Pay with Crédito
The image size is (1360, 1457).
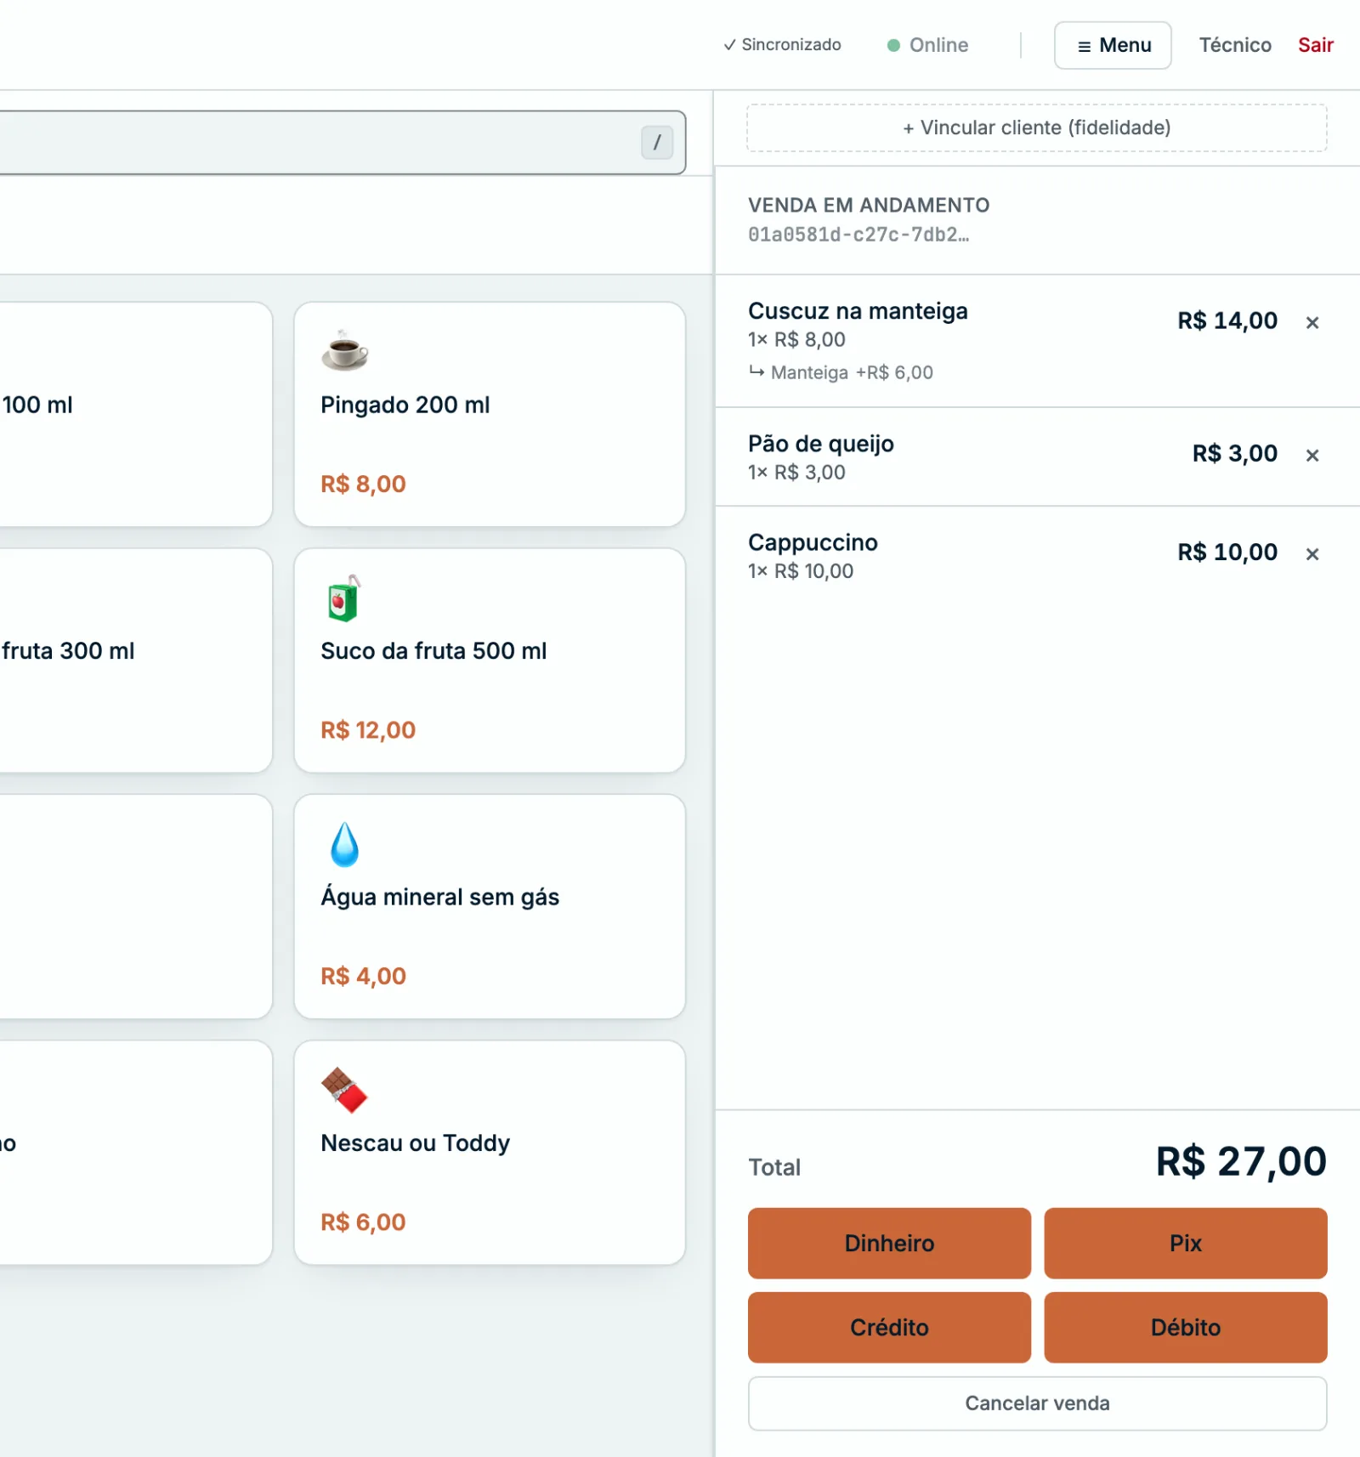coord(889,1327)
